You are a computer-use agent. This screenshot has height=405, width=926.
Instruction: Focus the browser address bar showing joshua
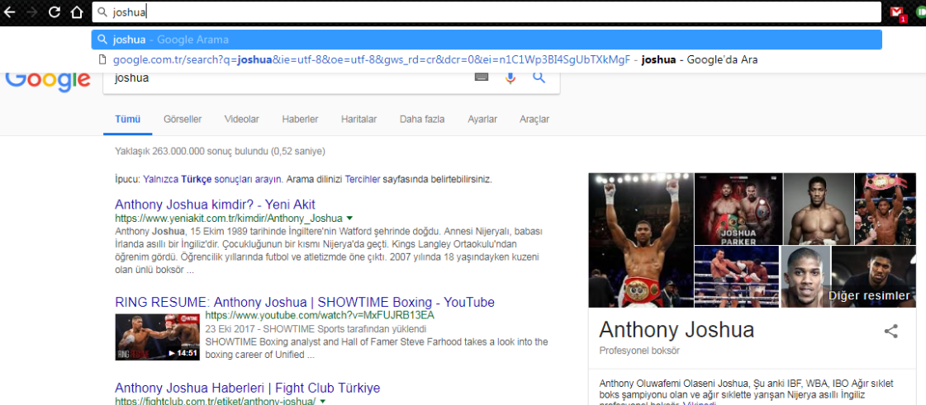pyautogui.click(x=487, y=12)
